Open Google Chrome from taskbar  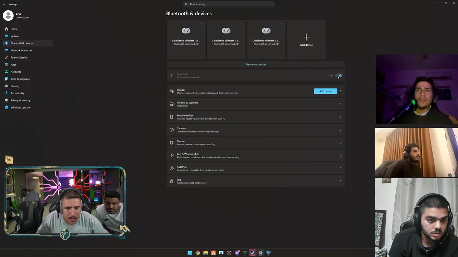[x=198, y=253]
